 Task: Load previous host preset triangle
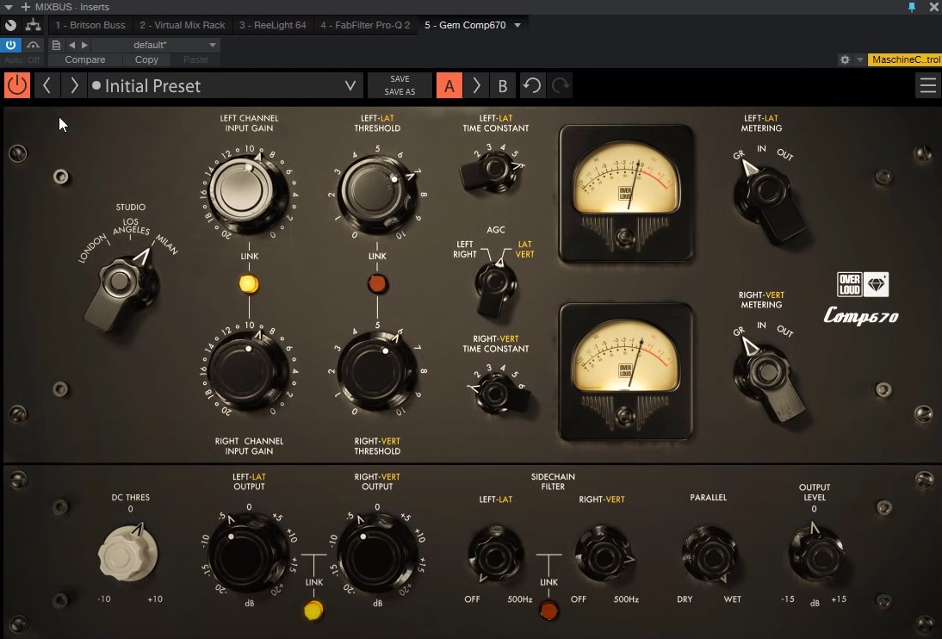tap(72, 45)
